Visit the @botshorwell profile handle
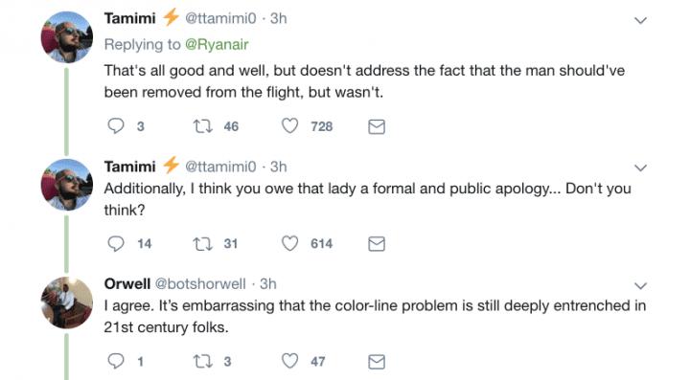 [x=200, y=283]
